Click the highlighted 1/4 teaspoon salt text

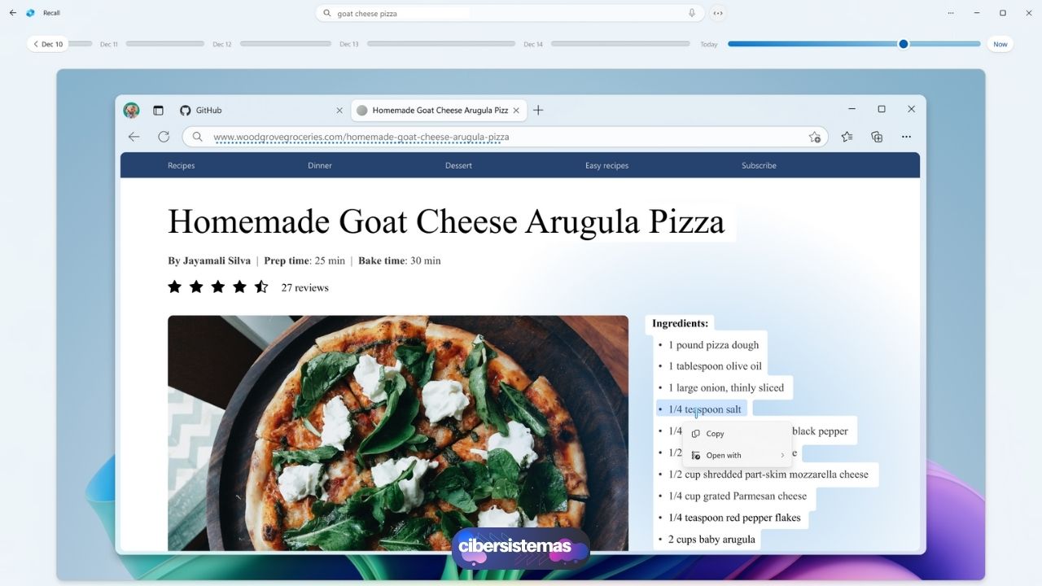pyautogui.click(x=704, y=409)
